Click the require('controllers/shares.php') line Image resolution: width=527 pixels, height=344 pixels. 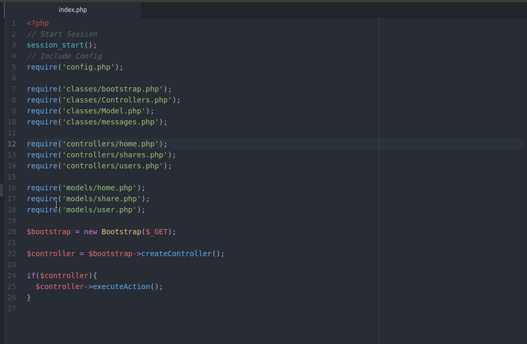[101, 155]
